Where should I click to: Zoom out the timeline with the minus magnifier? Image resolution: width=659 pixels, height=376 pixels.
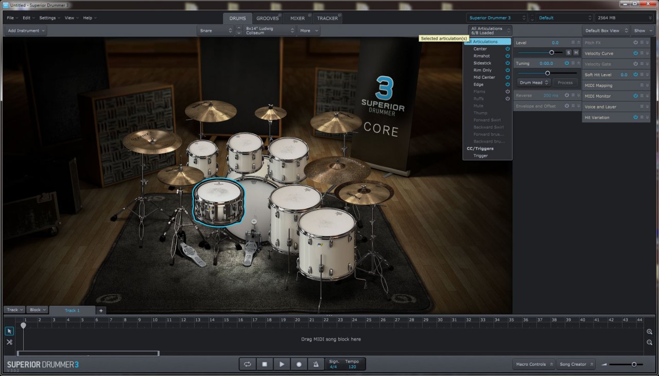(650, 343)
